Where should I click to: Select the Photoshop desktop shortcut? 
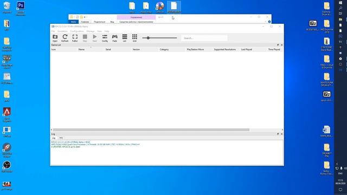coord(21,9)
